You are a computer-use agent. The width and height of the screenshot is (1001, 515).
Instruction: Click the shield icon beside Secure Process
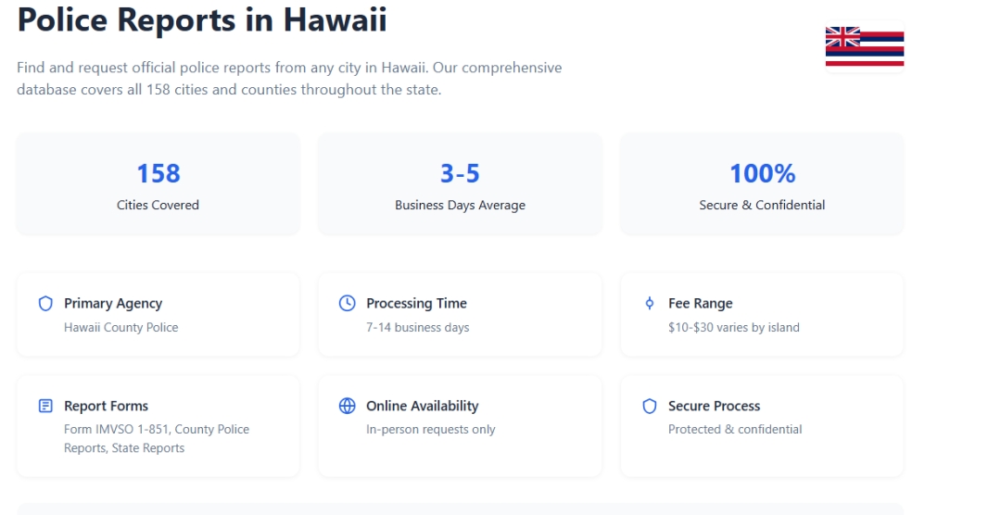[x=649, y=406]
